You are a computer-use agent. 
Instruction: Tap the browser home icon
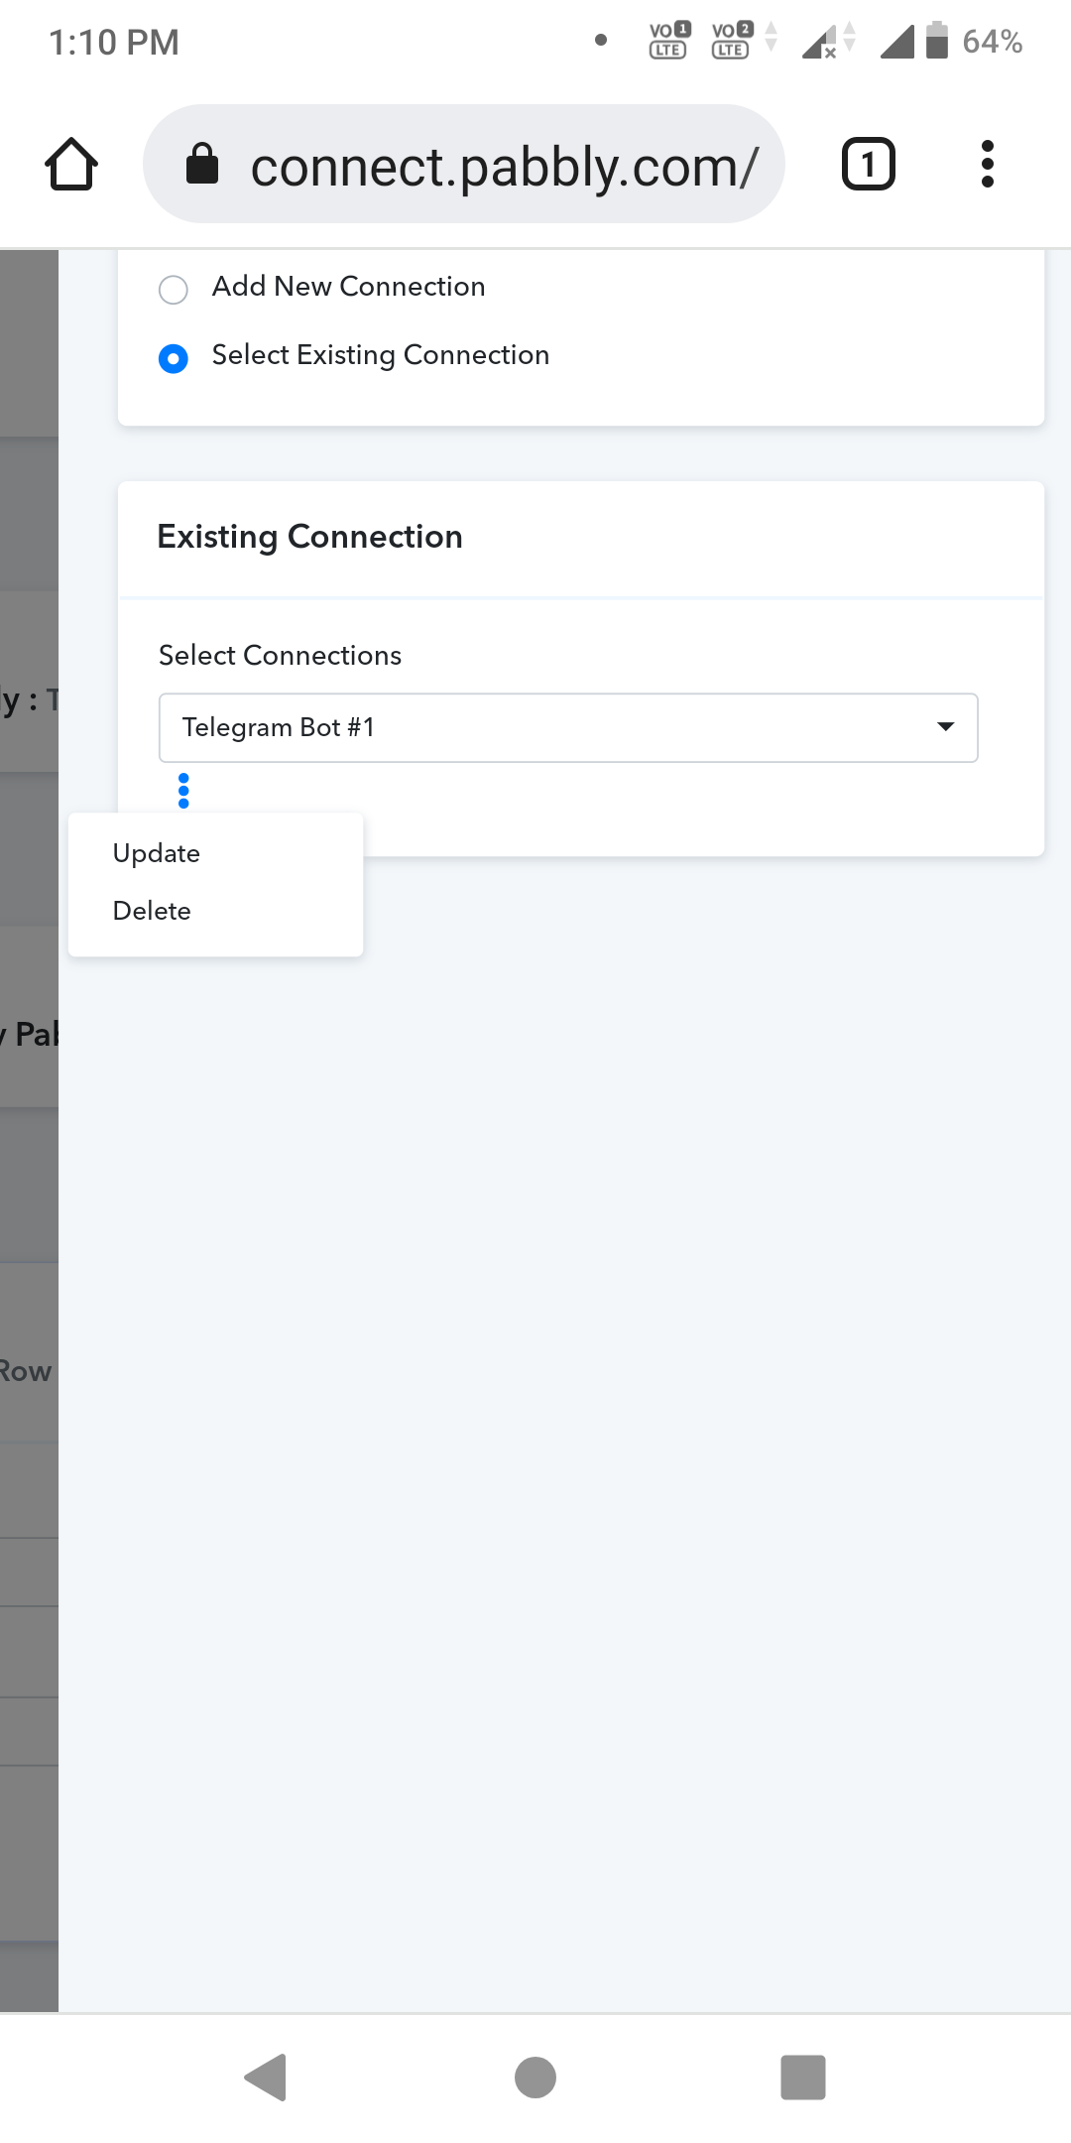click(71, 164)
